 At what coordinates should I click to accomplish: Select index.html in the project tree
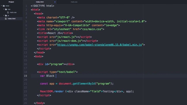point(12,19)
